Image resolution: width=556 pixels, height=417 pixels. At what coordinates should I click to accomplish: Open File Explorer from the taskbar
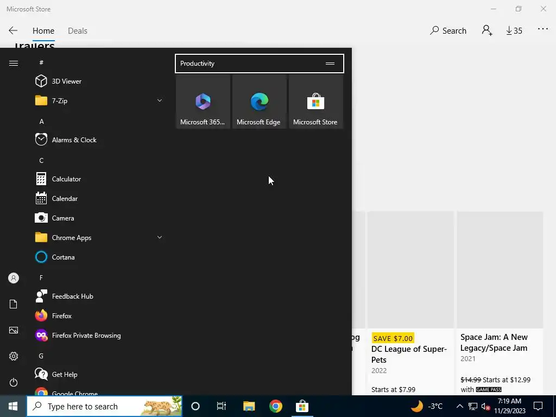[249, 406]
